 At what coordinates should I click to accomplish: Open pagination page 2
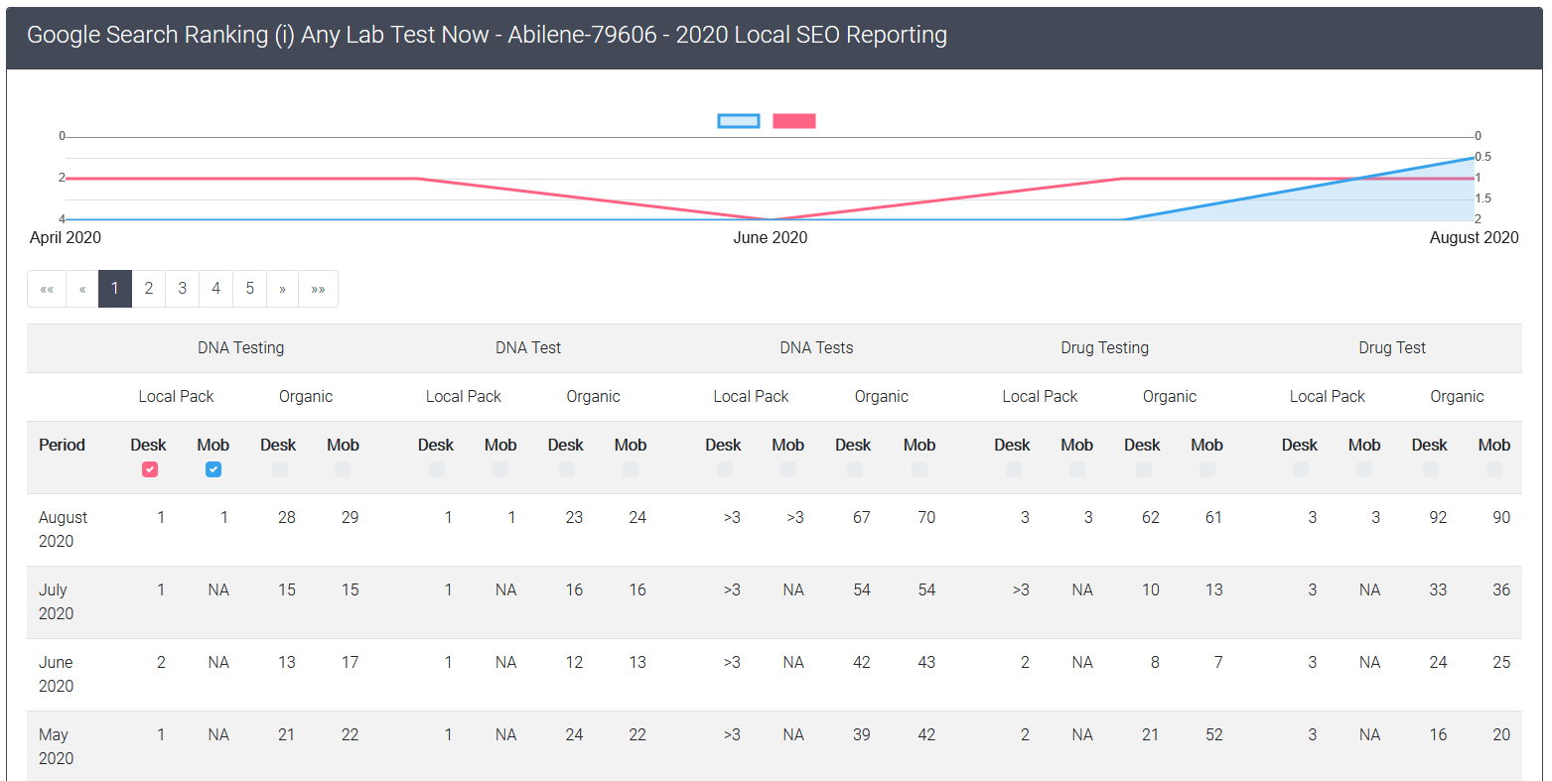[x=149, y=289]
